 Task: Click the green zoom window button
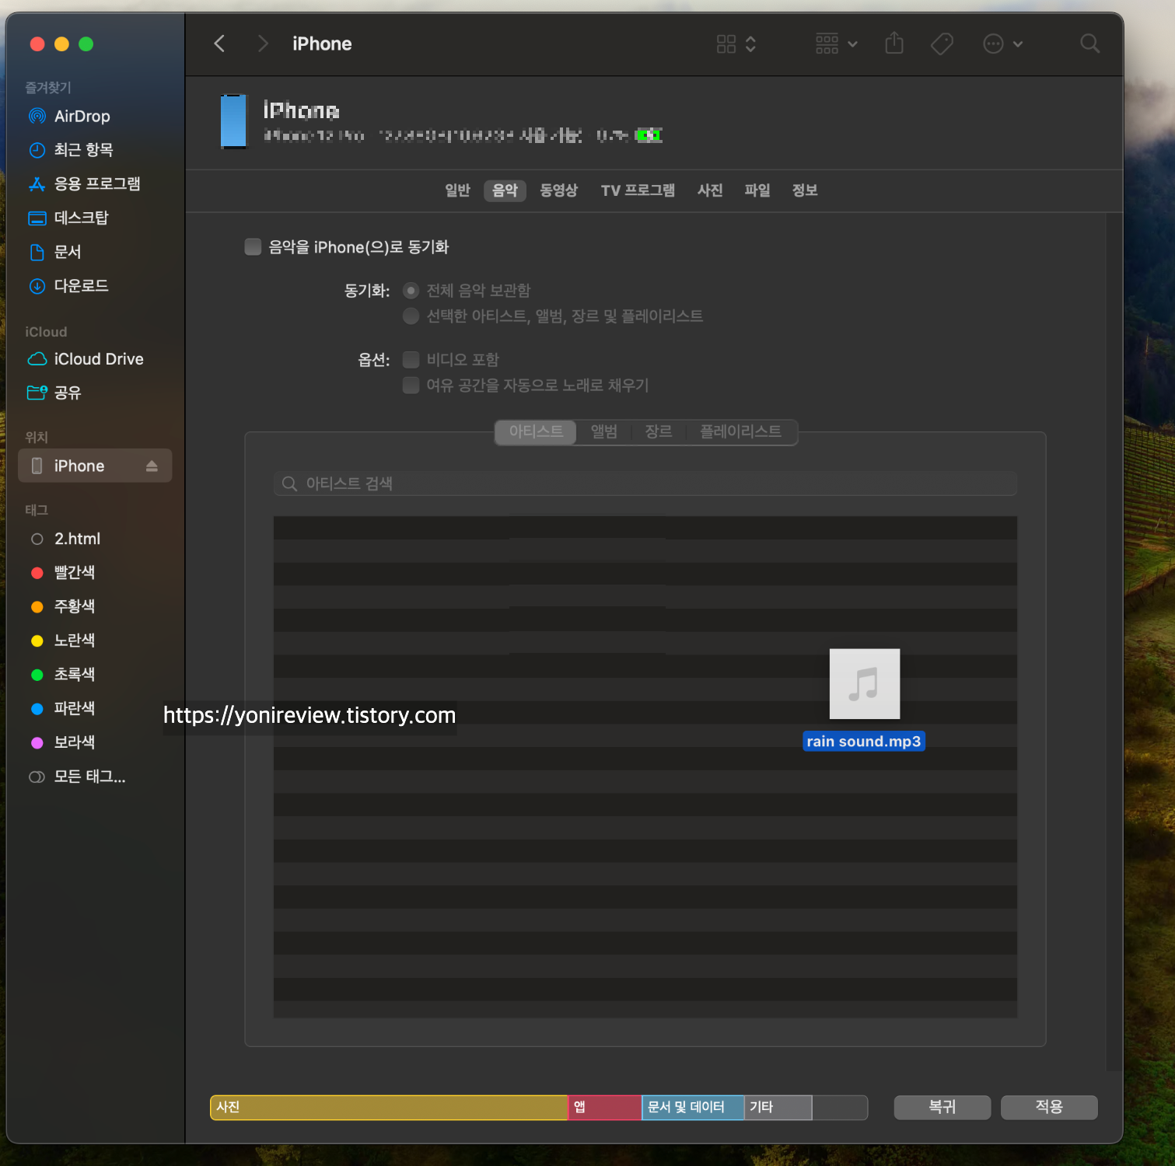click(x=86, y=44)
